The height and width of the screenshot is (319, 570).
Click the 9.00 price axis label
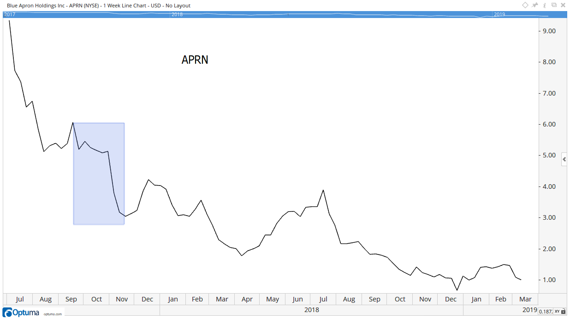(549, 31)
